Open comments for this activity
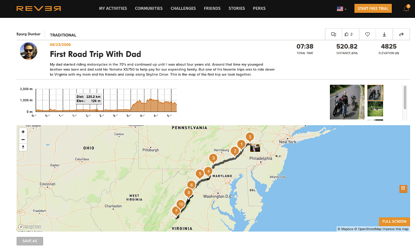This screenshot has height=251, width=415. click(333, 34)
